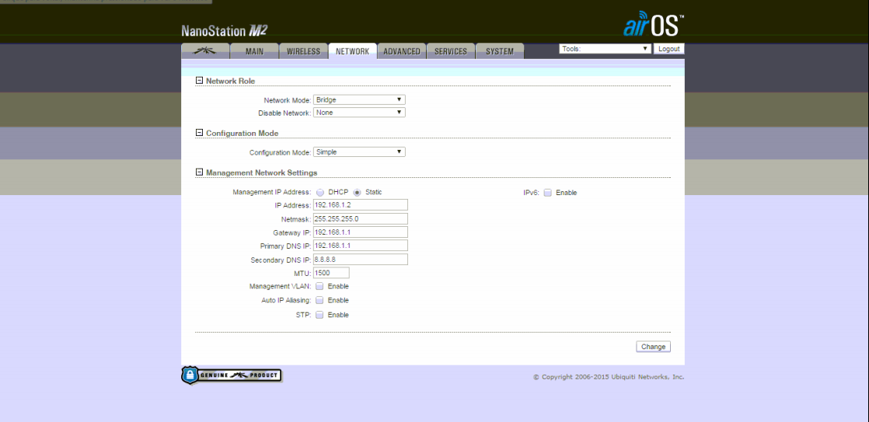Click the MTU input field

(x=331, y=273)
